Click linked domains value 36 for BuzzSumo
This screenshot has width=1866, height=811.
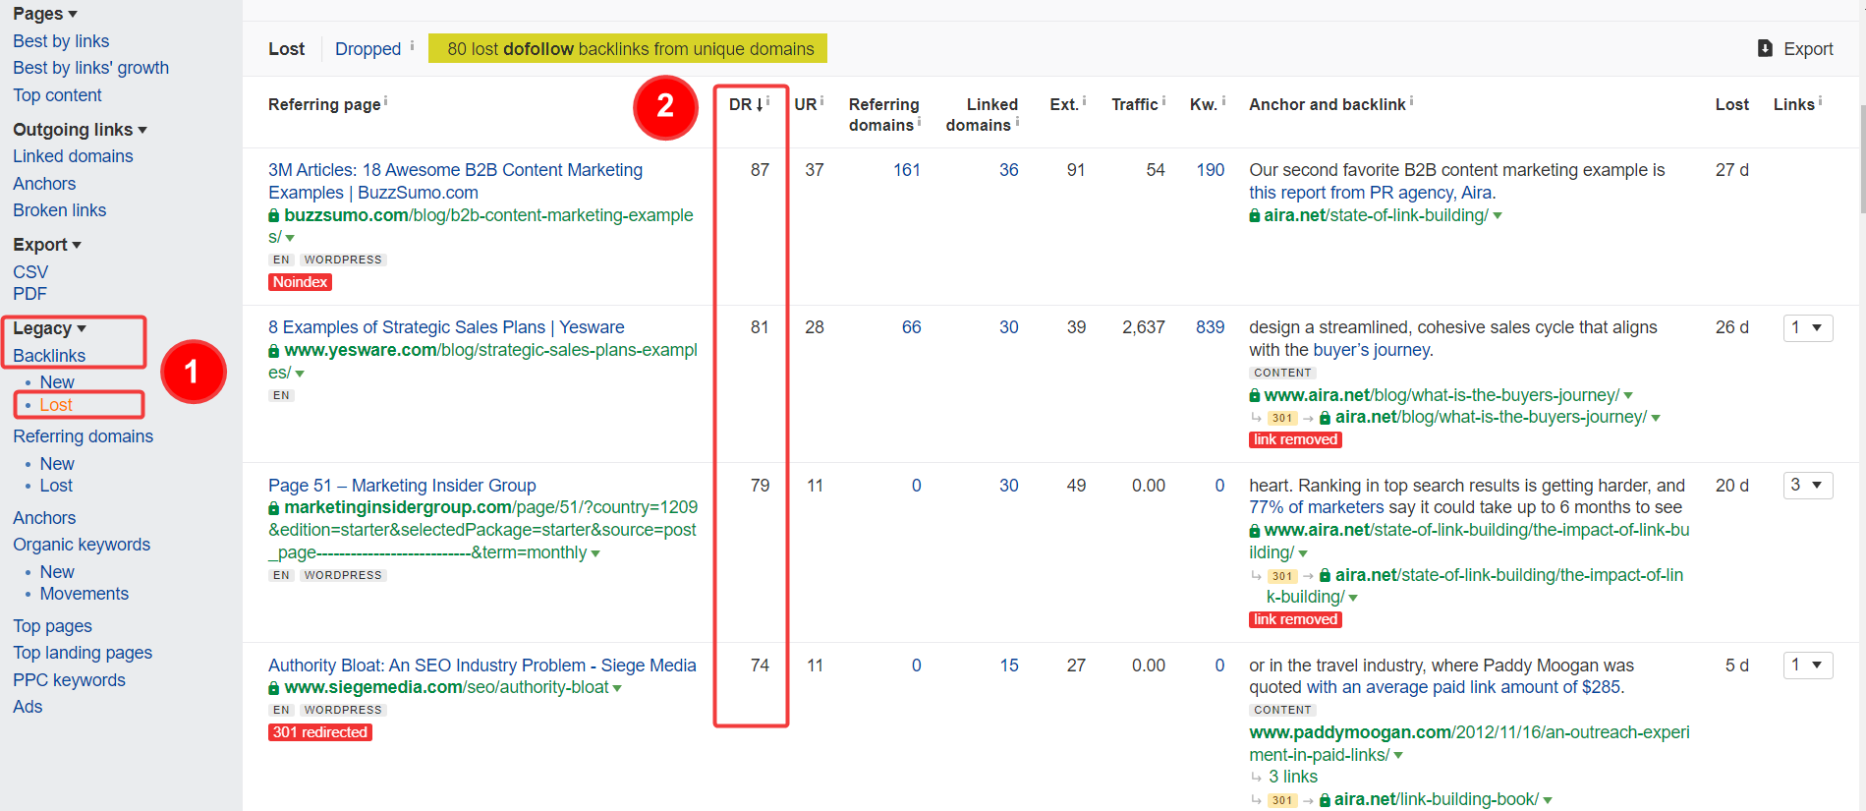(x=1009, y=170)
